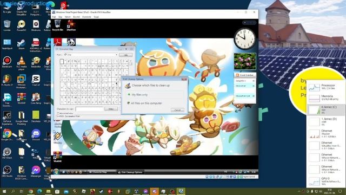Launch OBS Studio from desktop
The image size is (346, 195).
[7, 171]
